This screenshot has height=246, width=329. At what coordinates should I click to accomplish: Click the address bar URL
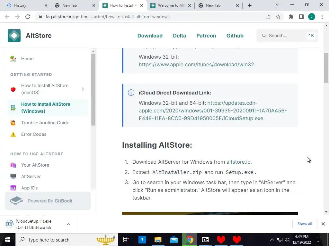(x=107, y=17)
